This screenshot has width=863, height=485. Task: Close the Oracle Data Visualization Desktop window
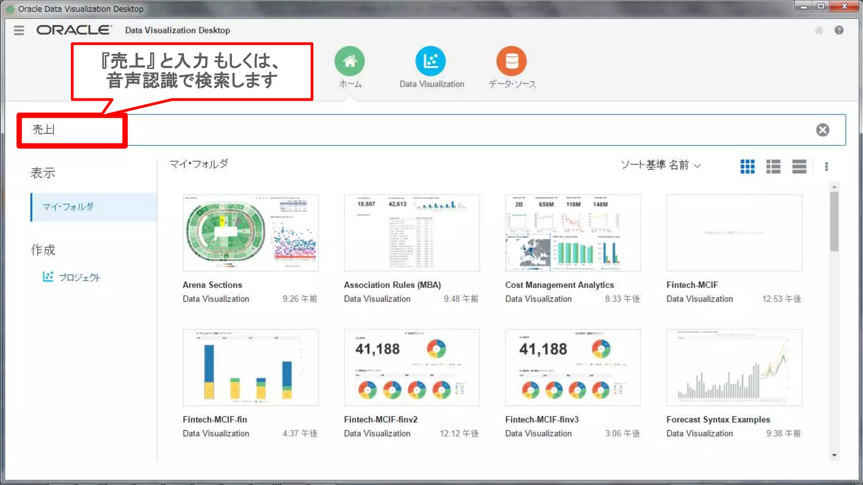[844, 6]
